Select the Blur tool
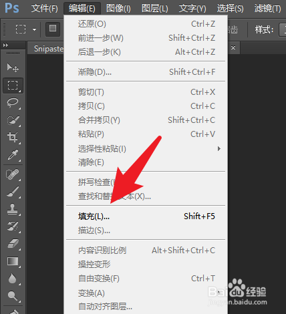 13,279
